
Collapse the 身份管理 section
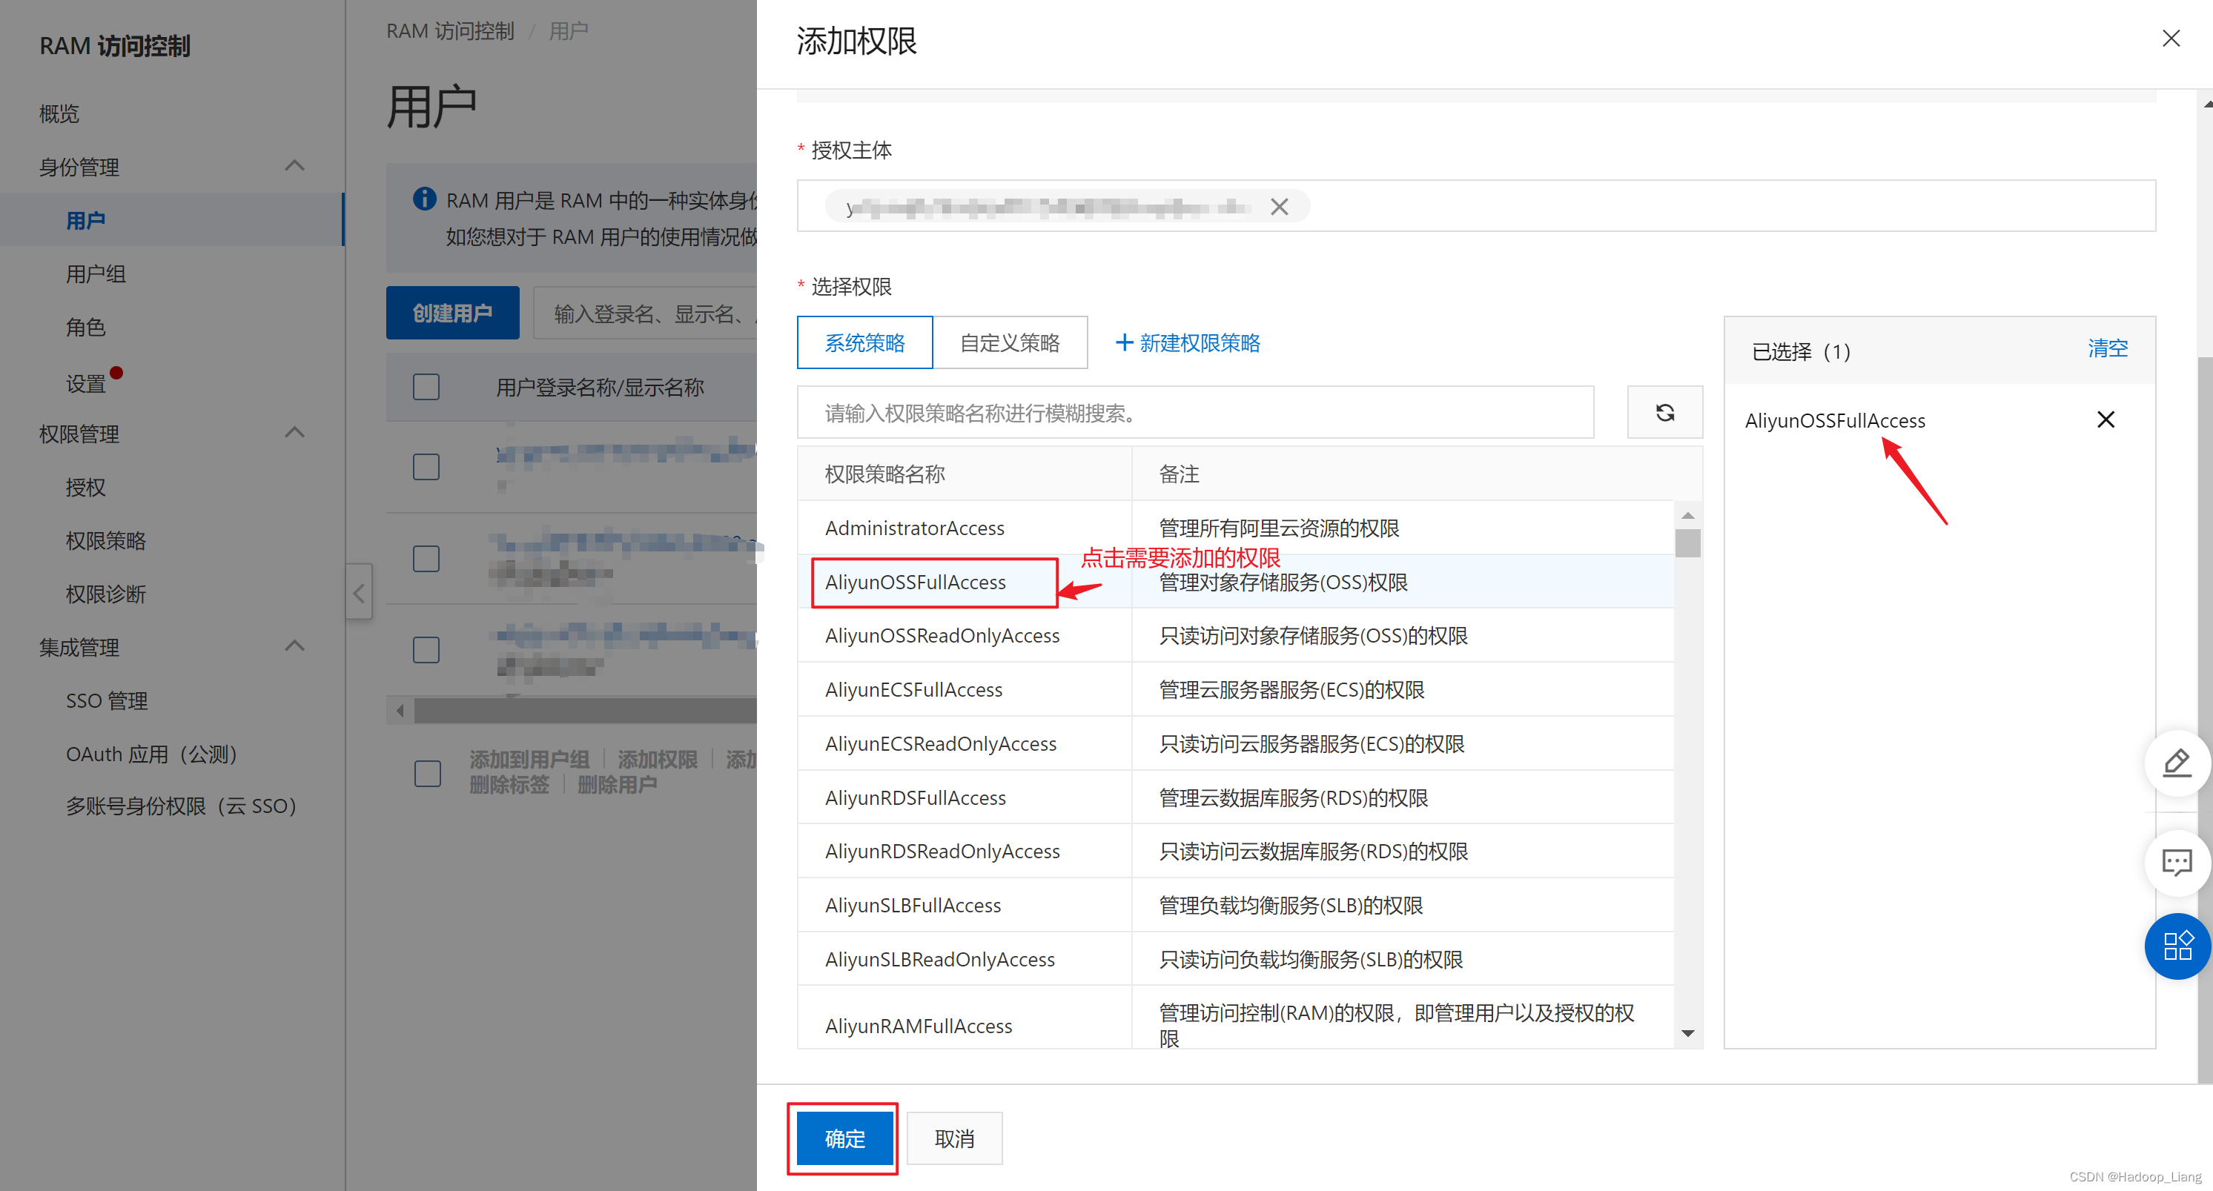[x=294, y=166]
